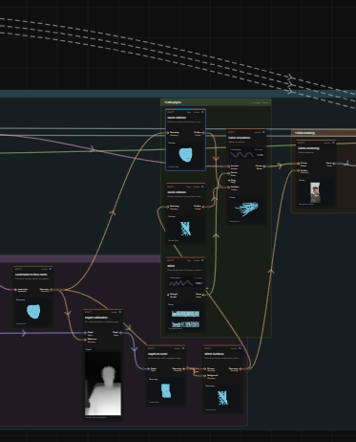356x442 pixels.
Task: Collapse the brown group via its title arrow
Action: [295, 133]
